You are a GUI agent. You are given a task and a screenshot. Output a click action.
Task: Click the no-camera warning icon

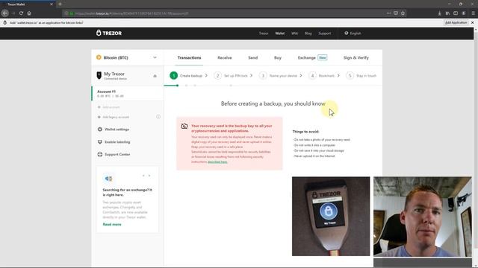point(184,126)
